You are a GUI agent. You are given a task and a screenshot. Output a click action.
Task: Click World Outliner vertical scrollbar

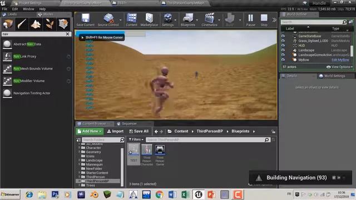point(352,51)
